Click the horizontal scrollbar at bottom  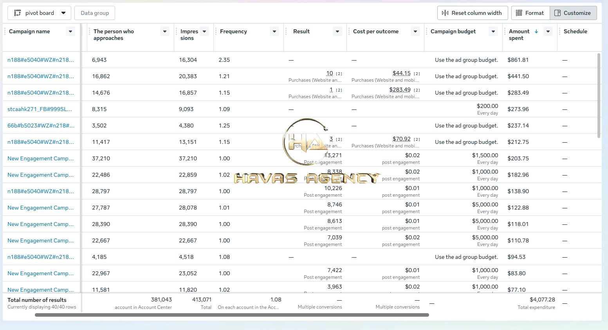[232, 315]
